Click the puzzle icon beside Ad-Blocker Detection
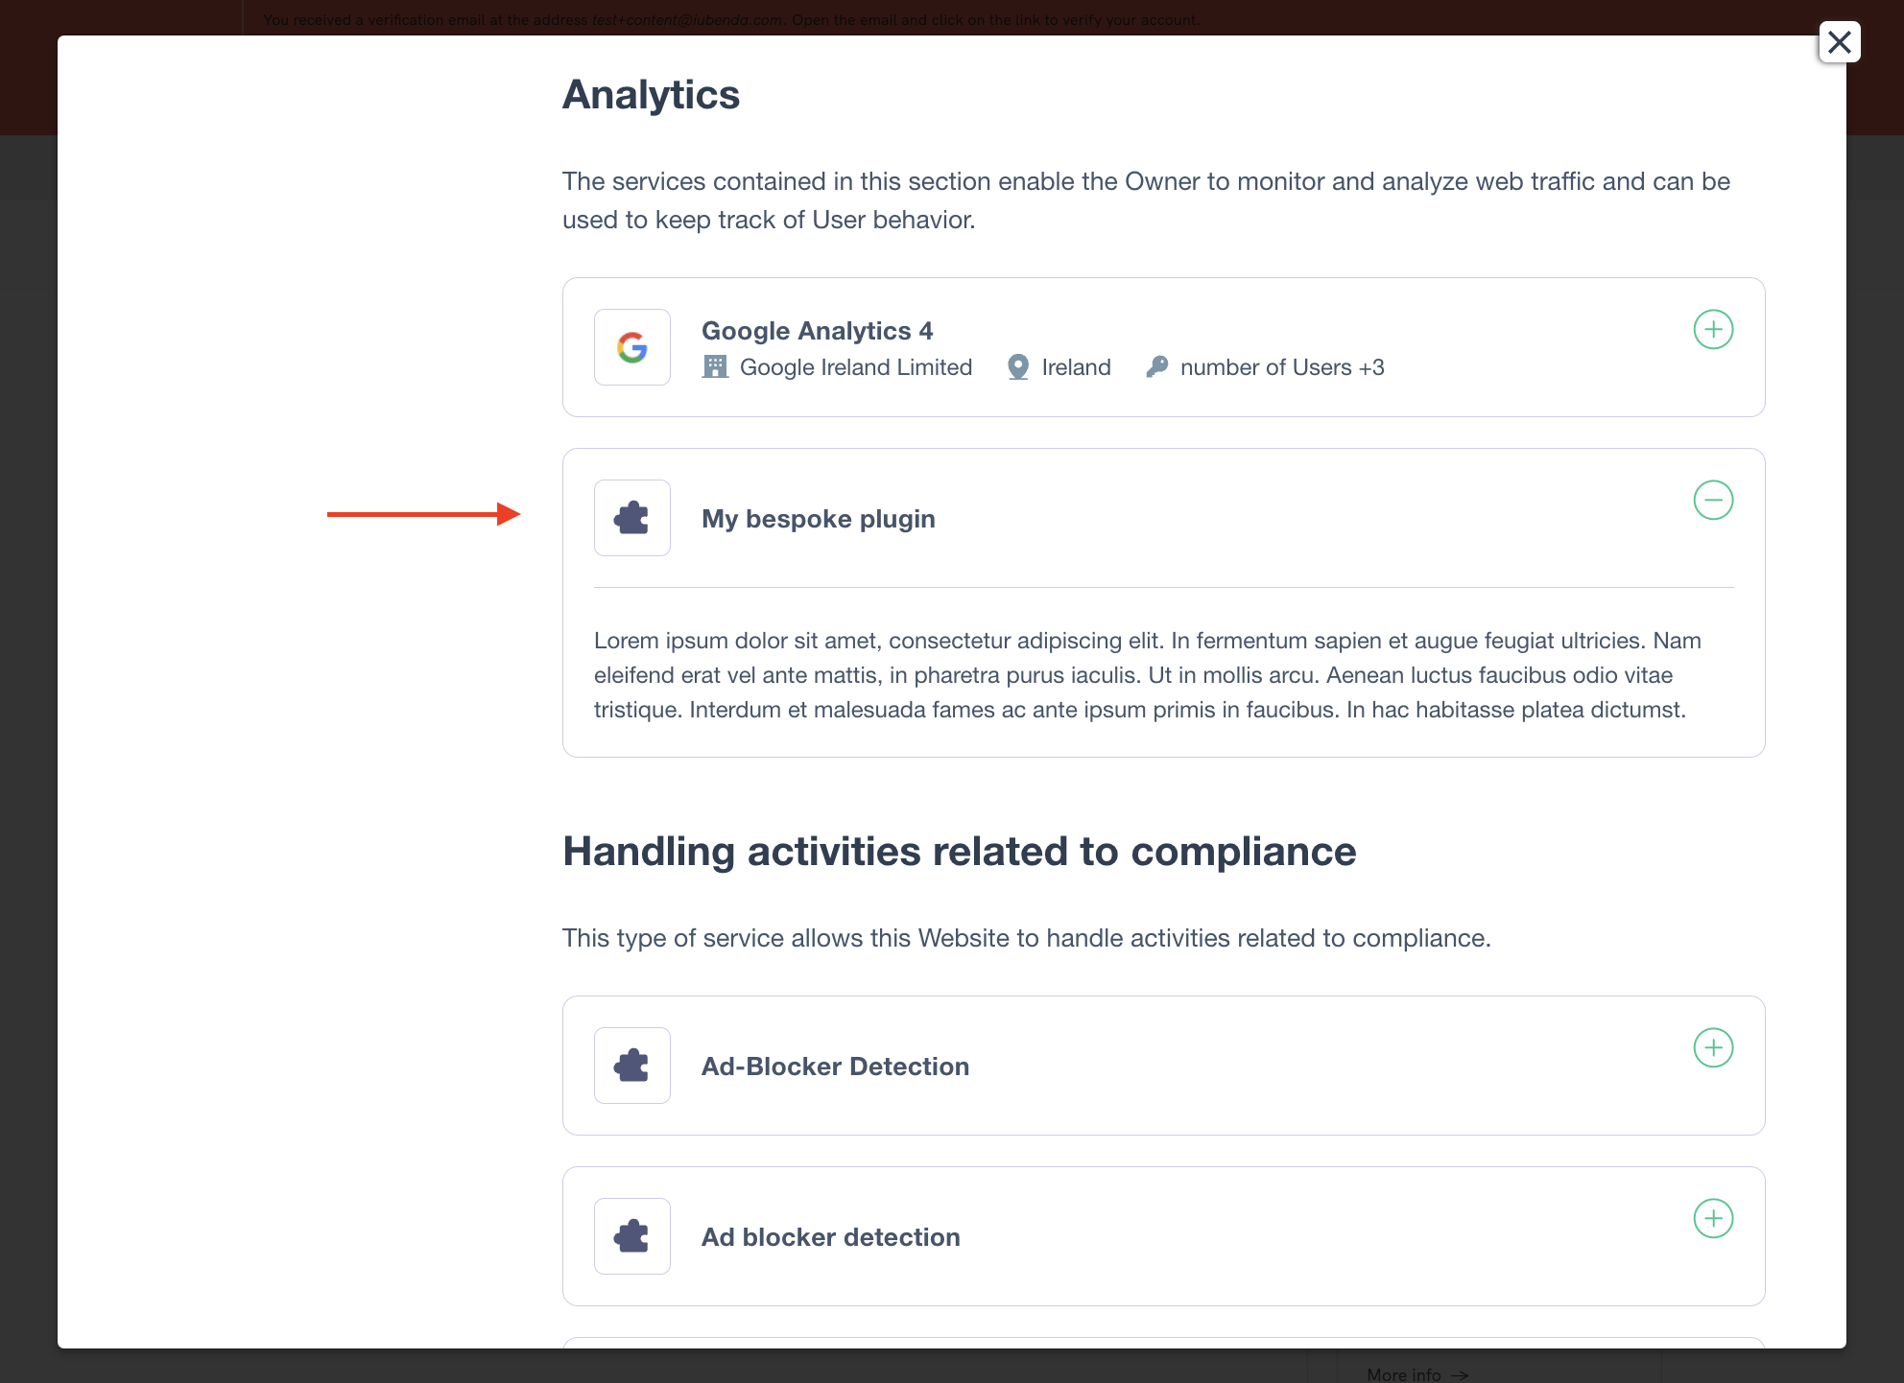Image resolution: width=1904 pixels, height=1383 pixels. tap(631, 1066)
